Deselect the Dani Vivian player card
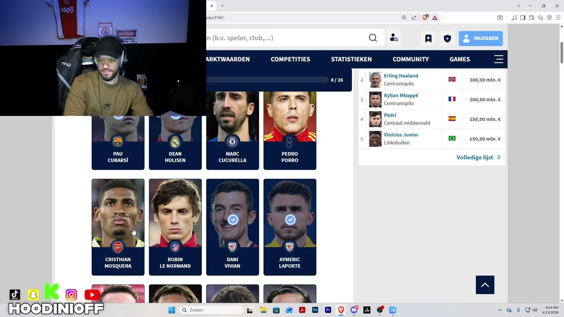This screenshot has width=564, height=317. [x=233, y=227]
